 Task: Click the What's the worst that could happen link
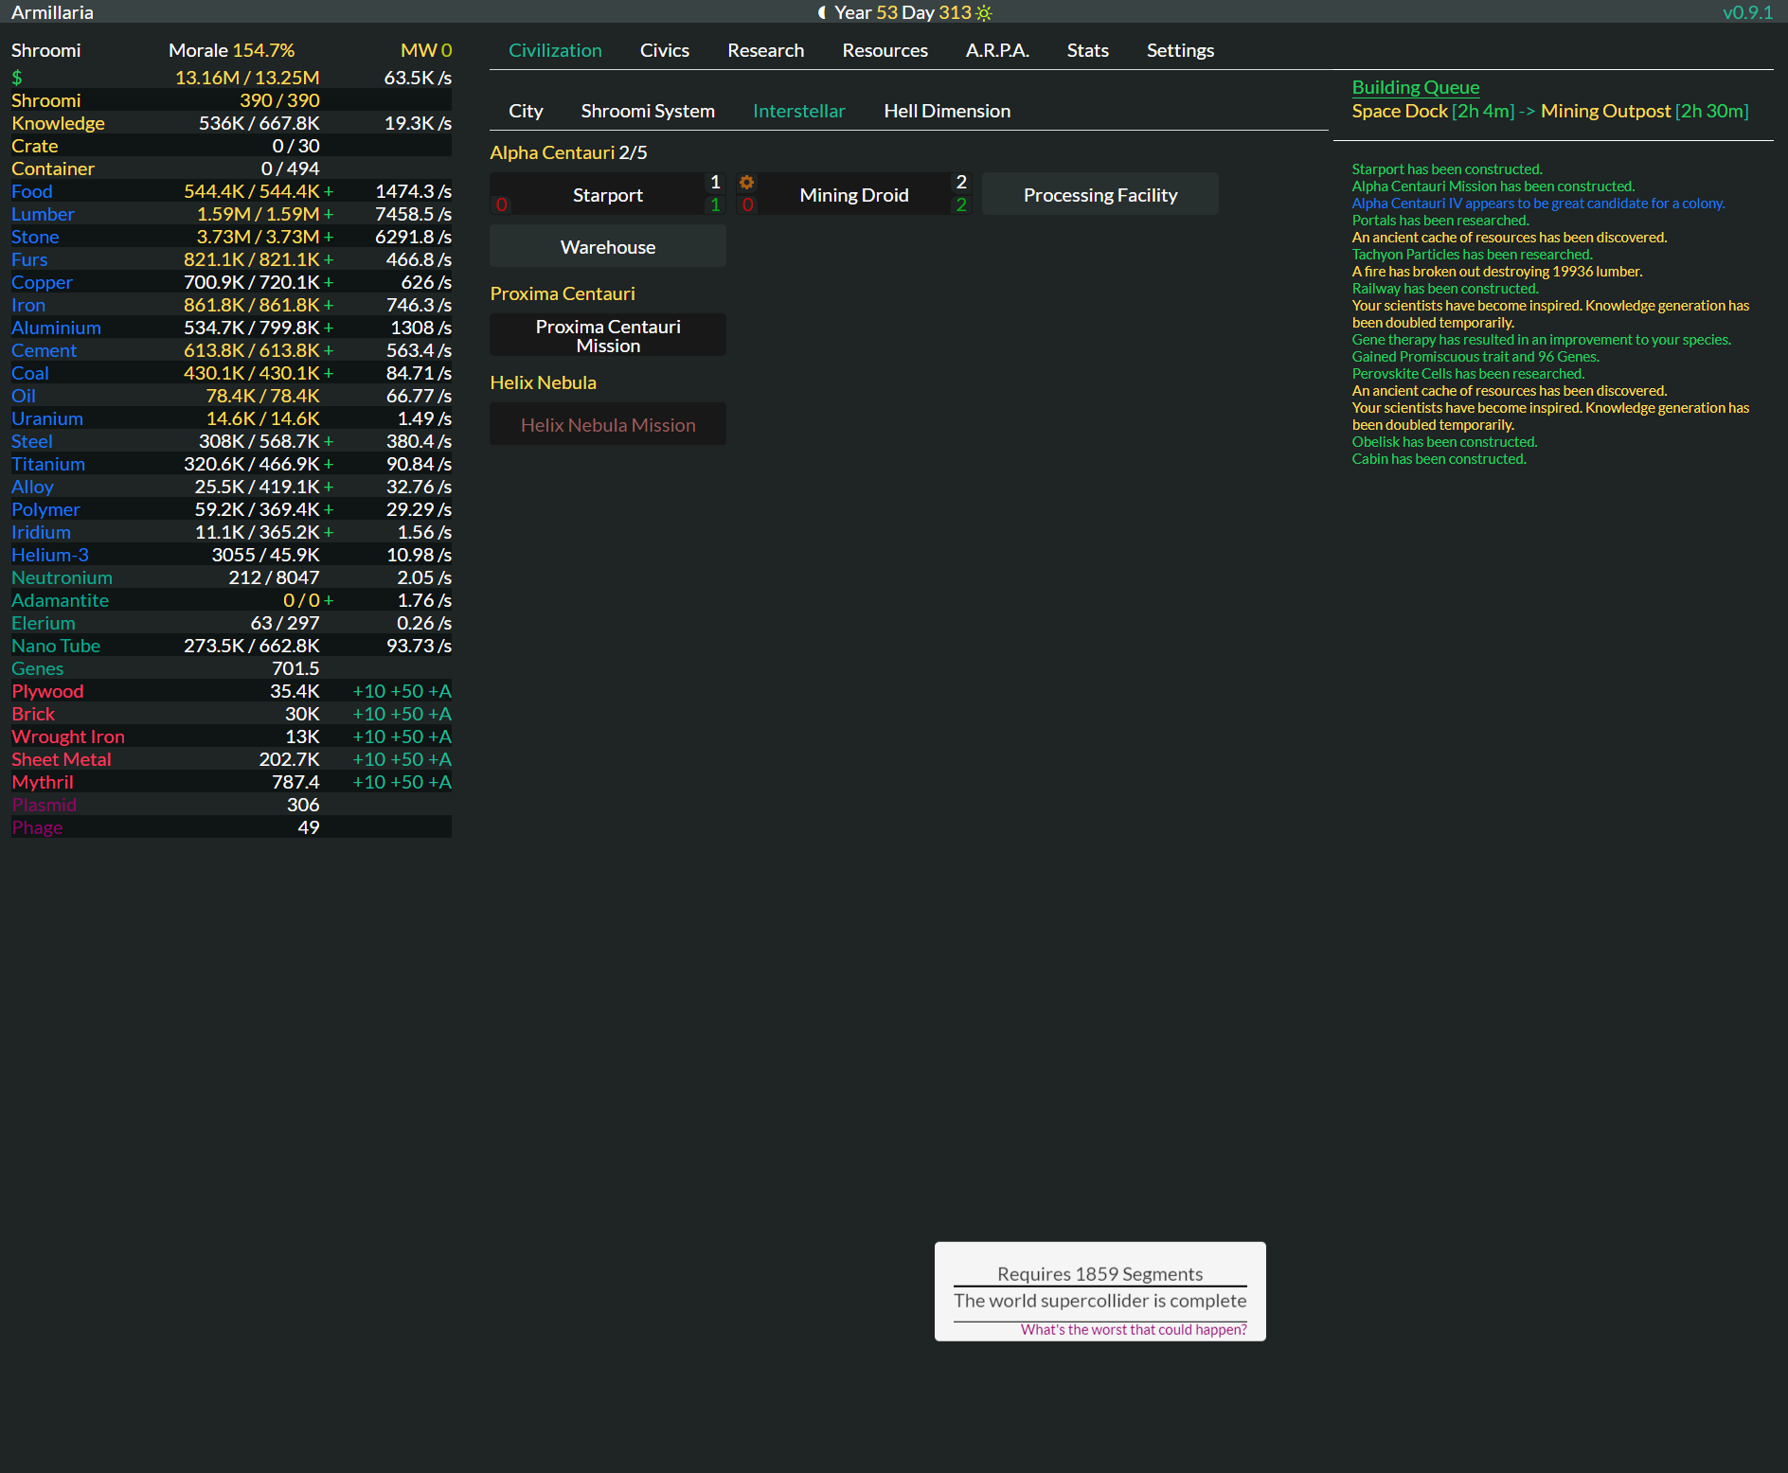tap(1133, 1329)
